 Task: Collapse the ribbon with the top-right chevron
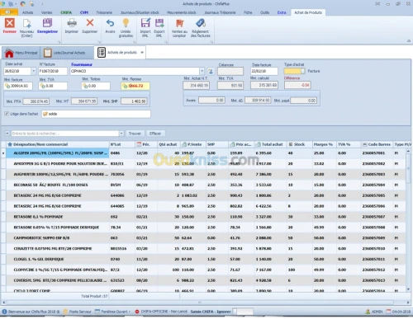[x=409, y=40]
